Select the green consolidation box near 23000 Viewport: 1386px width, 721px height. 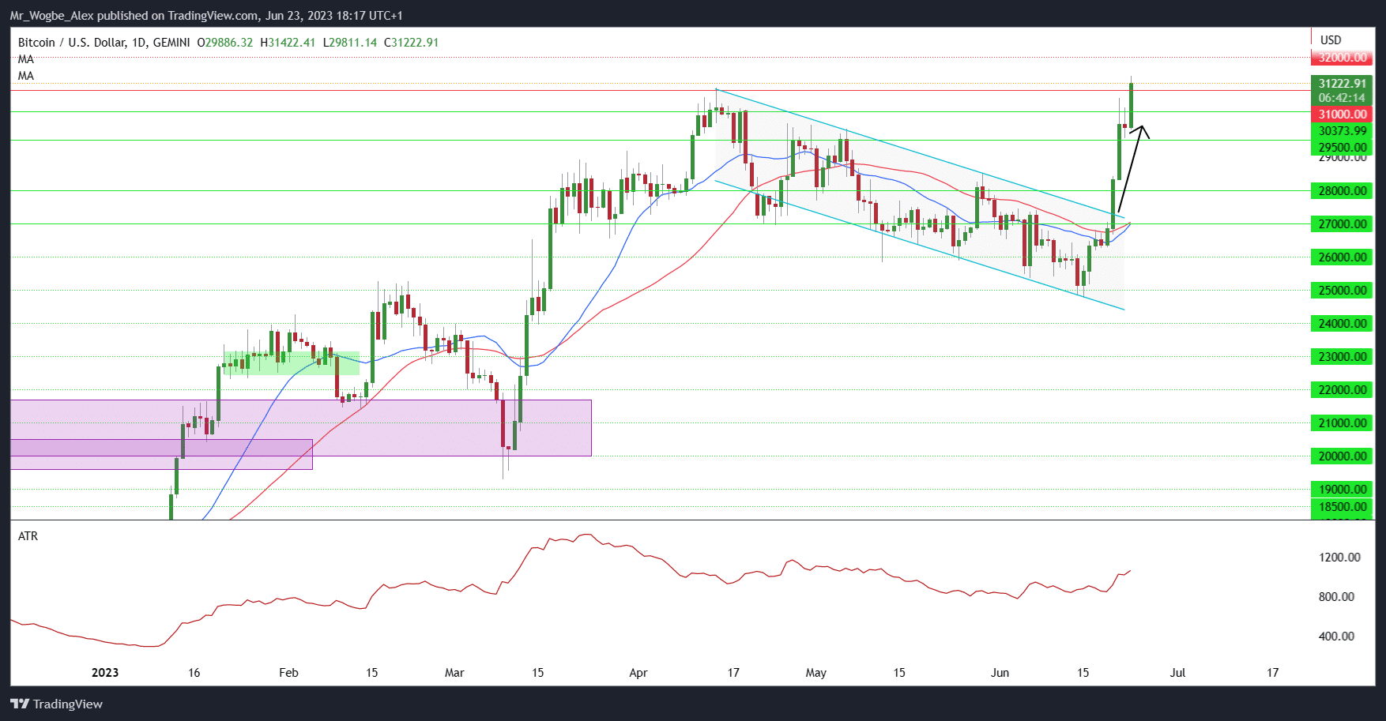(292, 363)
